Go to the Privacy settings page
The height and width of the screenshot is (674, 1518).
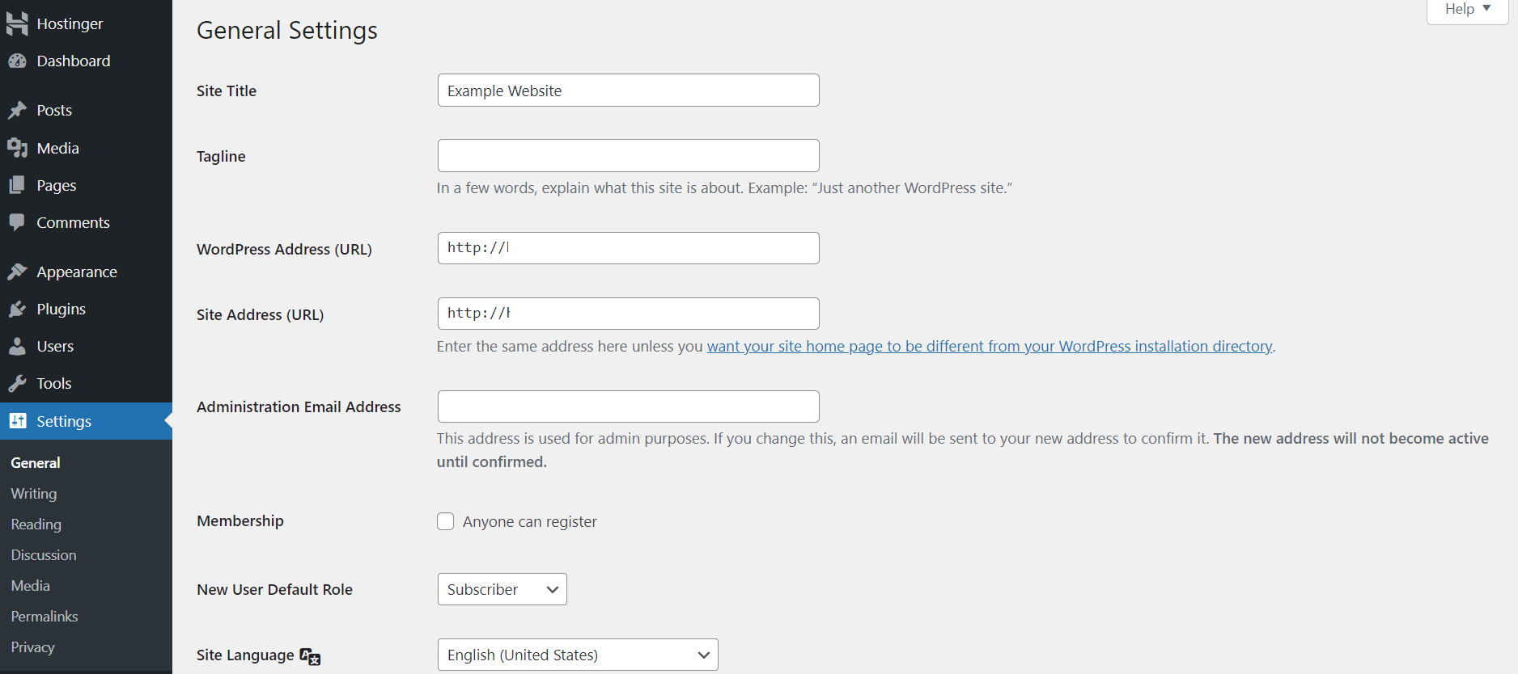32,647
